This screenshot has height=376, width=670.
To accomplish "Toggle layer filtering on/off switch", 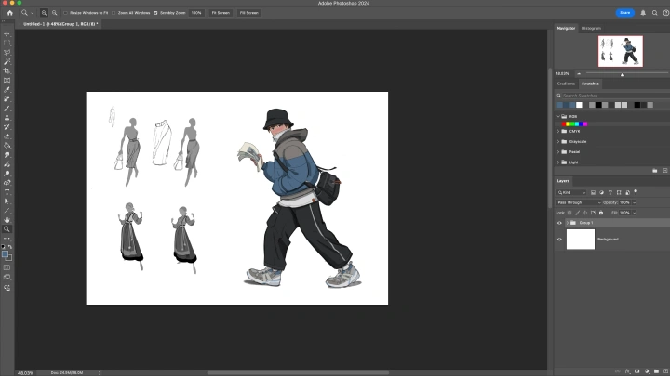I will 636,192.
